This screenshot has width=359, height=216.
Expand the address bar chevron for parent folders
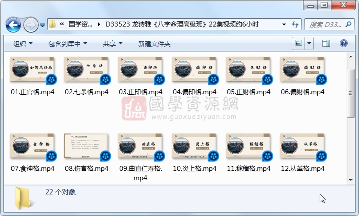tap(62, 24)
